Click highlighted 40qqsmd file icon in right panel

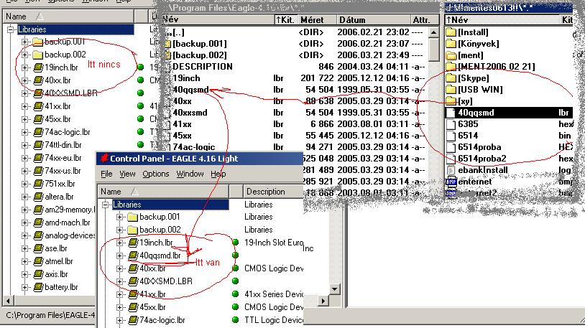coord(451,113)
